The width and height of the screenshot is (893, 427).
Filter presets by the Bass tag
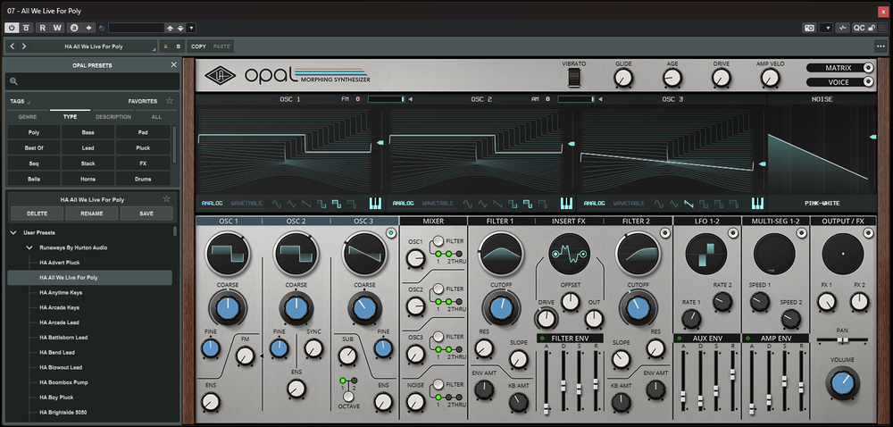(x=88, y=132)
